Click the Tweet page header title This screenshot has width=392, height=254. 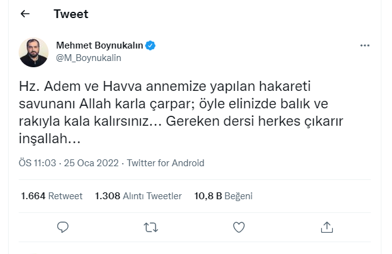pyautogui.click(x=71, y=14)
